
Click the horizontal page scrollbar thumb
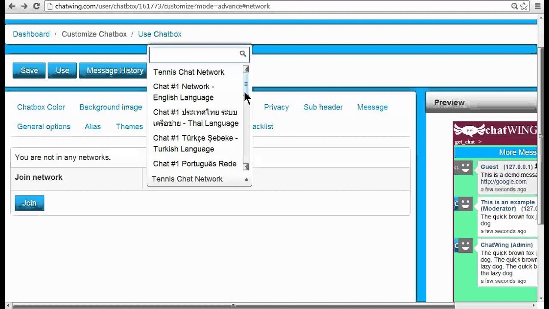point(234,306)
